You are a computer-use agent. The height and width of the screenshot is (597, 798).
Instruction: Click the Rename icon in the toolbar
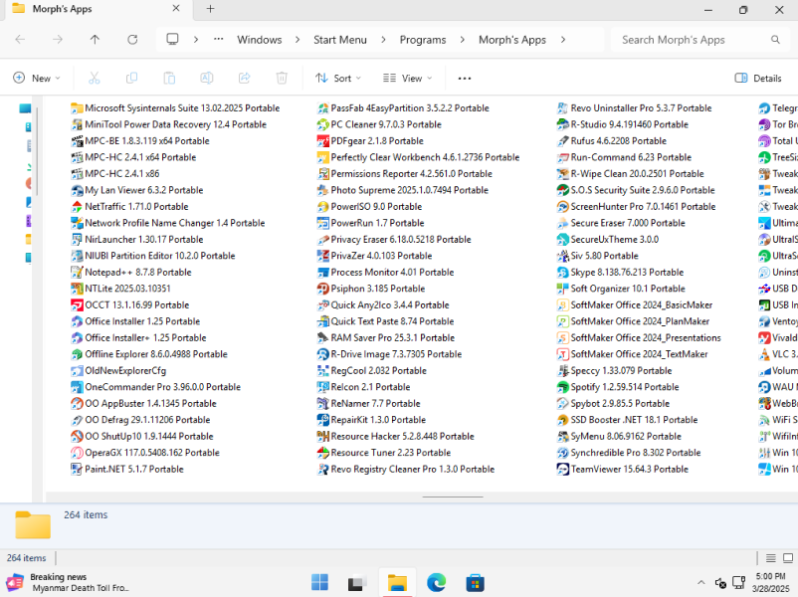[x=207, y=78]
